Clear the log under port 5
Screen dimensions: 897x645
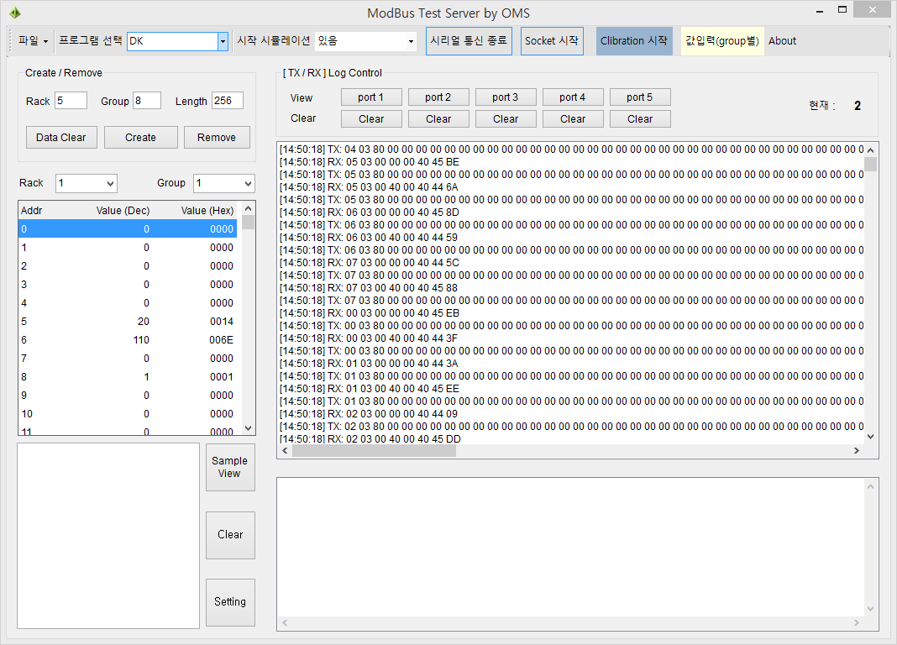click(640, 119)
